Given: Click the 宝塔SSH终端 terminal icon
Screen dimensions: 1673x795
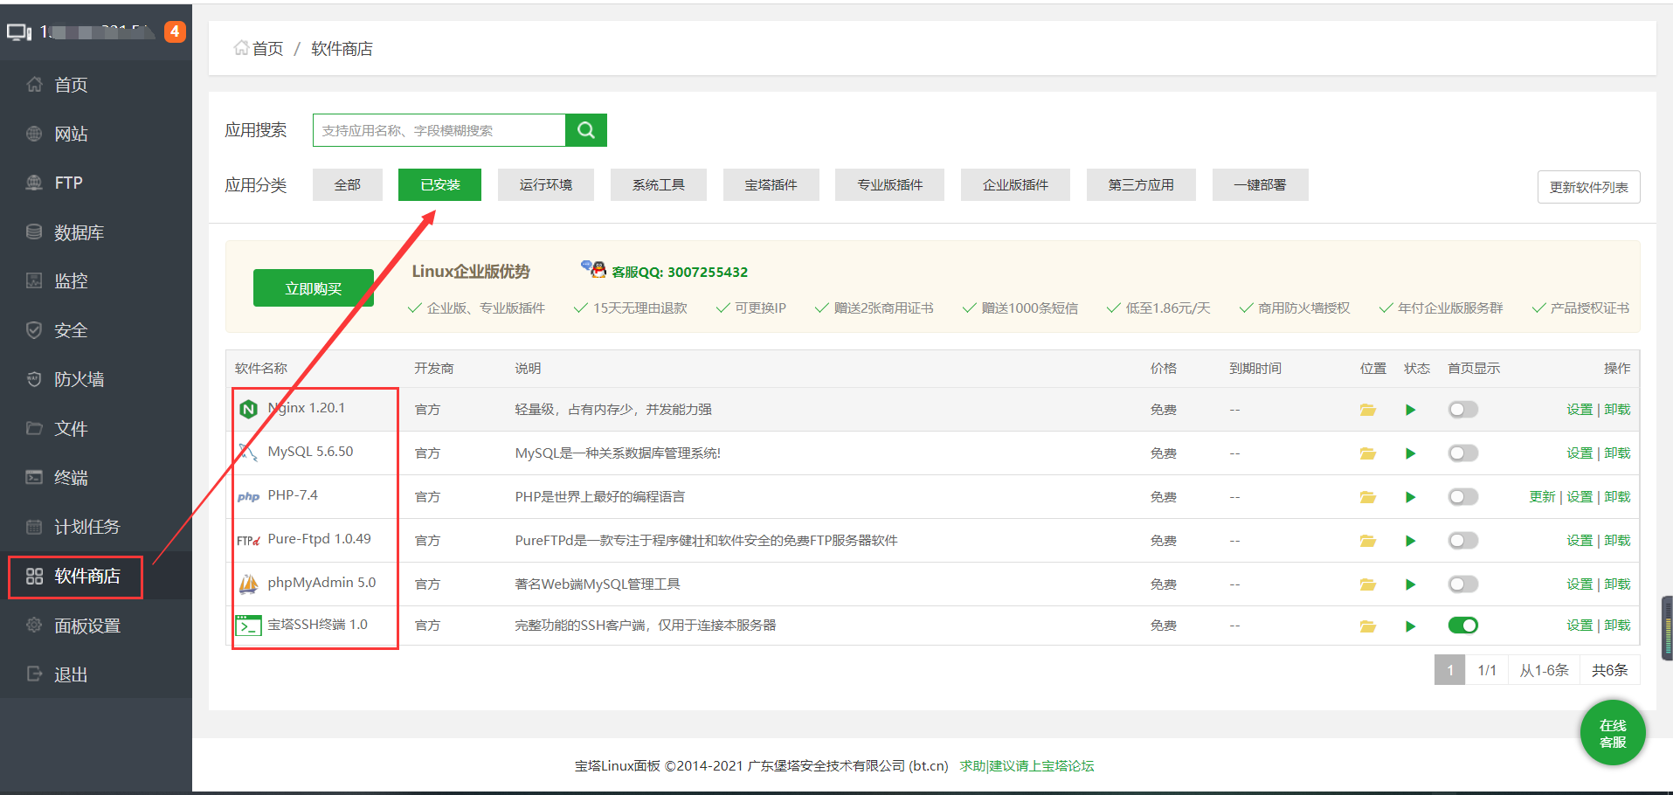Looking at the screenshot, I should coord(248,626).
